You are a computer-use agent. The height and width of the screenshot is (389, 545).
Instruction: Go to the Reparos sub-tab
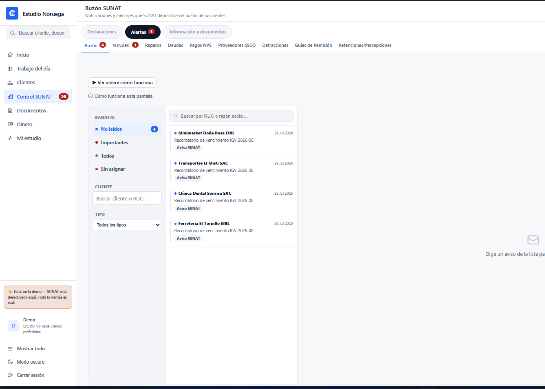tap(153, 45)
